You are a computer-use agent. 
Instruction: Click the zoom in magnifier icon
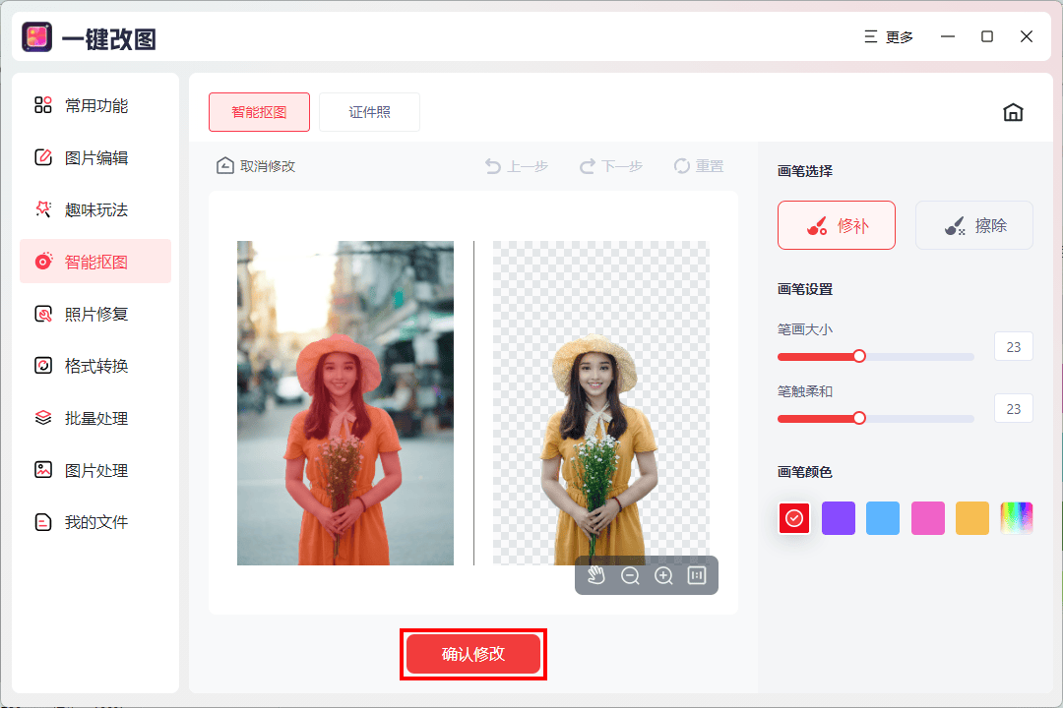tap(663, 576)
